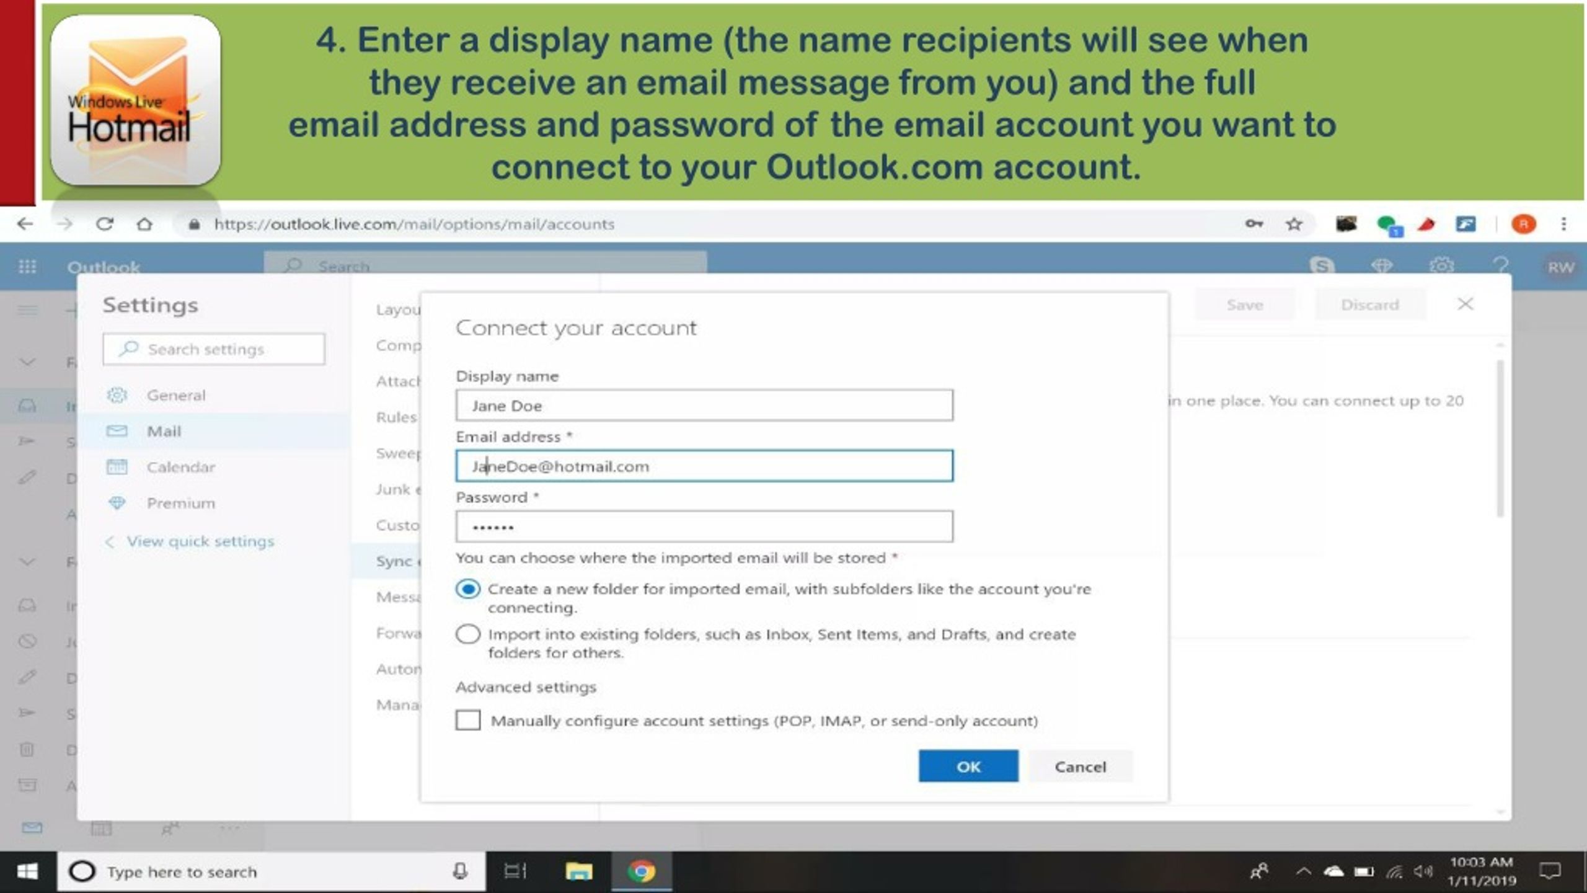Screen dimensions: 1587x893
Task: Click the Display name field
Action: point(704,405)
